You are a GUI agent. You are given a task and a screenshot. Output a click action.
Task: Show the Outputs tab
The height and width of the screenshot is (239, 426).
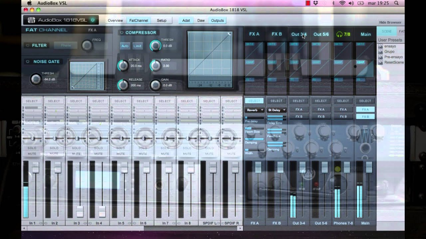tap(217, 21)
